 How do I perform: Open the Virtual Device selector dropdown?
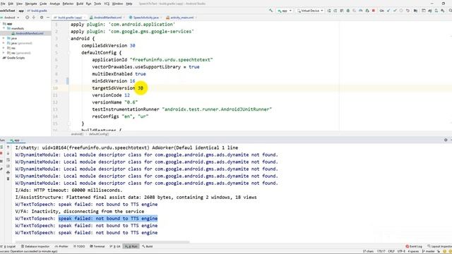(310, 11)
